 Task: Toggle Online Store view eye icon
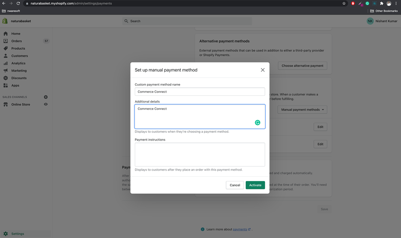click(x=46, y=104)
